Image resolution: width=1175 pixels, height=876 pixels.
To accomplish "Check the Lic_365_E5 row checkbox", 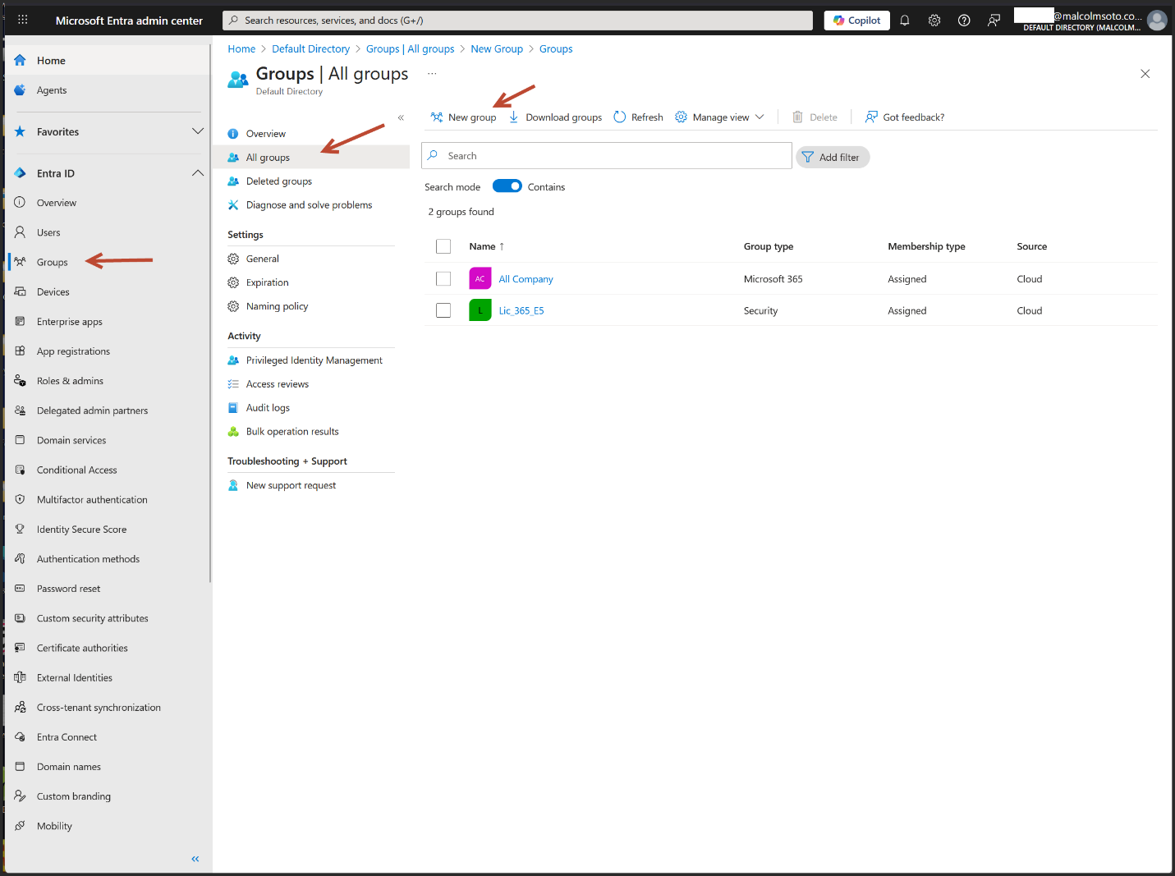I will [443, 310].
